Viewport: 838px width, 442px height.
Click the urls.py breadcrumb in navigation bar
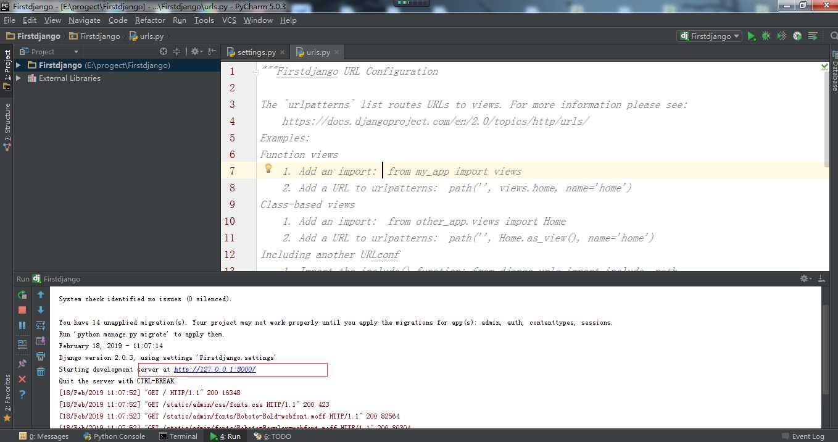tap(146, 36)
